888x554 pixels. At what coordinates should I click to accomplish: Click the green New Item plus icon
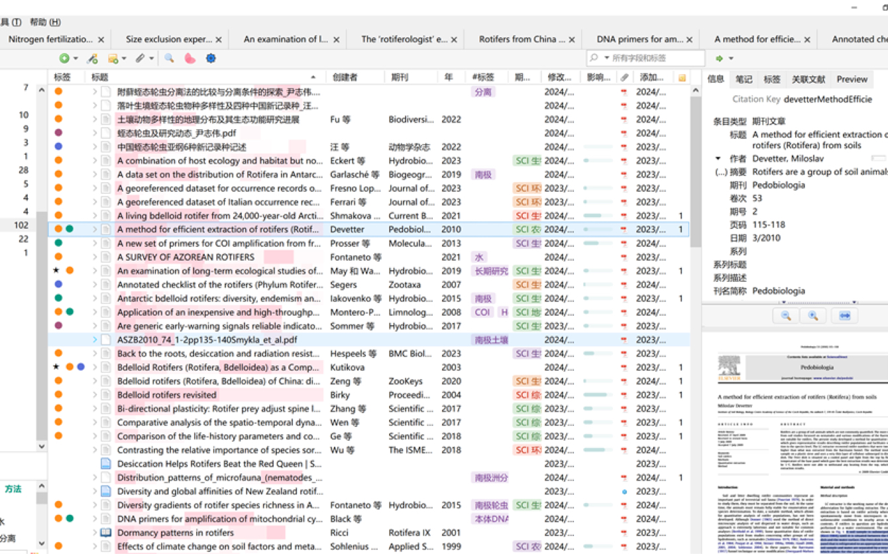(64, 58)
